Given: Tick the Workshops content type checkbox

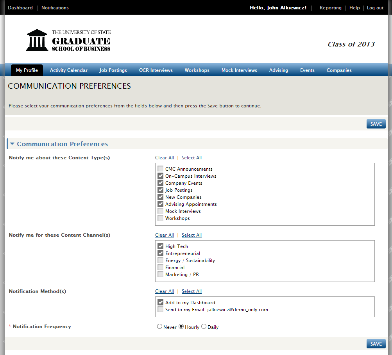Looking at the screenshot, I should 161,218.
